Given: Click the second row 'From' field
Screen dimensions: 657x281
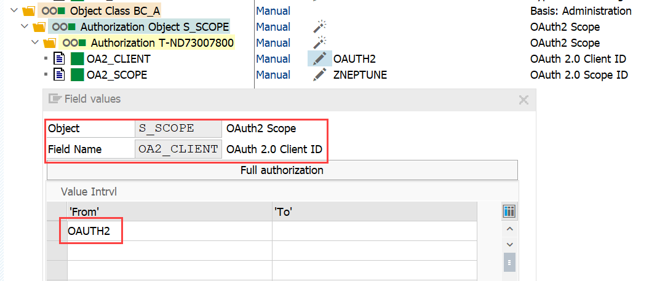Looking at the screenshot, I should point(169,250).
